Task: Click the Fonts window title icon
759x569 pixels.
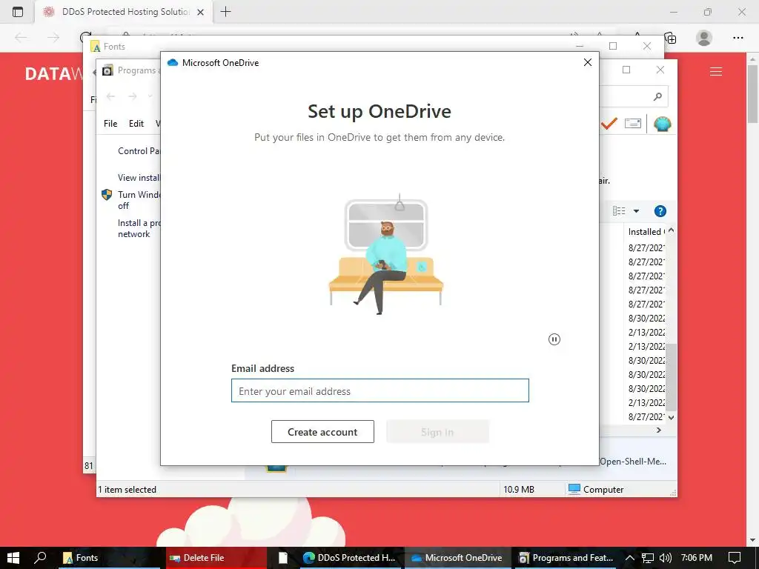Action: click(96, 47)
